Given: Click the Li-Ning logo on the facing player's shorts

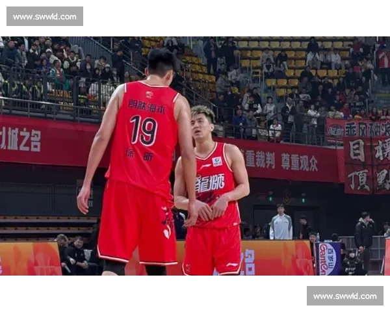Looking at the screenshot, I should pyautogui.click(x=231, y=265).
